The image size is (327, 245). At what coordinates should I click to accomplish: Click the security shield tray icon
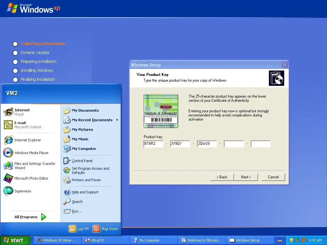coord(292,240)
